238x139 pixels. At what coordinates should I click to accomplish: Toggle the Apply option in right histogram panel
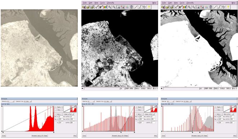[x=219, y=114]
